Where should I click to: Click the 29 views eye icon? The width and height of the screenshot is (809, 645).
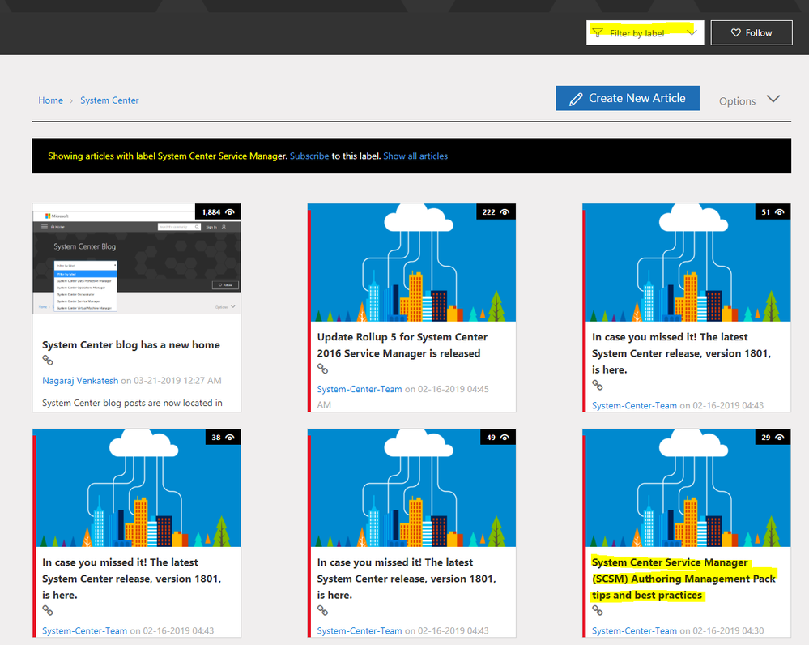click(780, 438)
